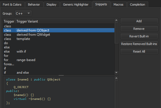The width and height of the screenshot is (161, 108).
Task: Click the virtual destructor line in editor
Action: tap(32, 99)
